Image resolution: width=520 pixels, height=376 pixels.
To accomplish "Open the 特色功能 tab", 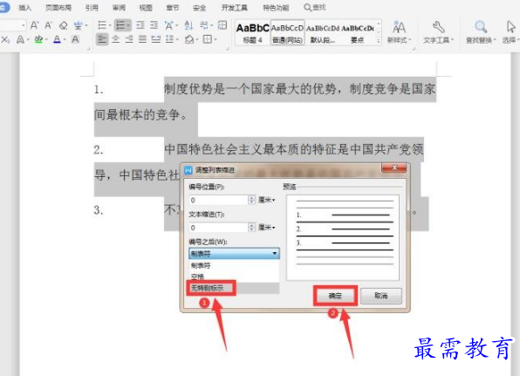I will tap(276, 8).
